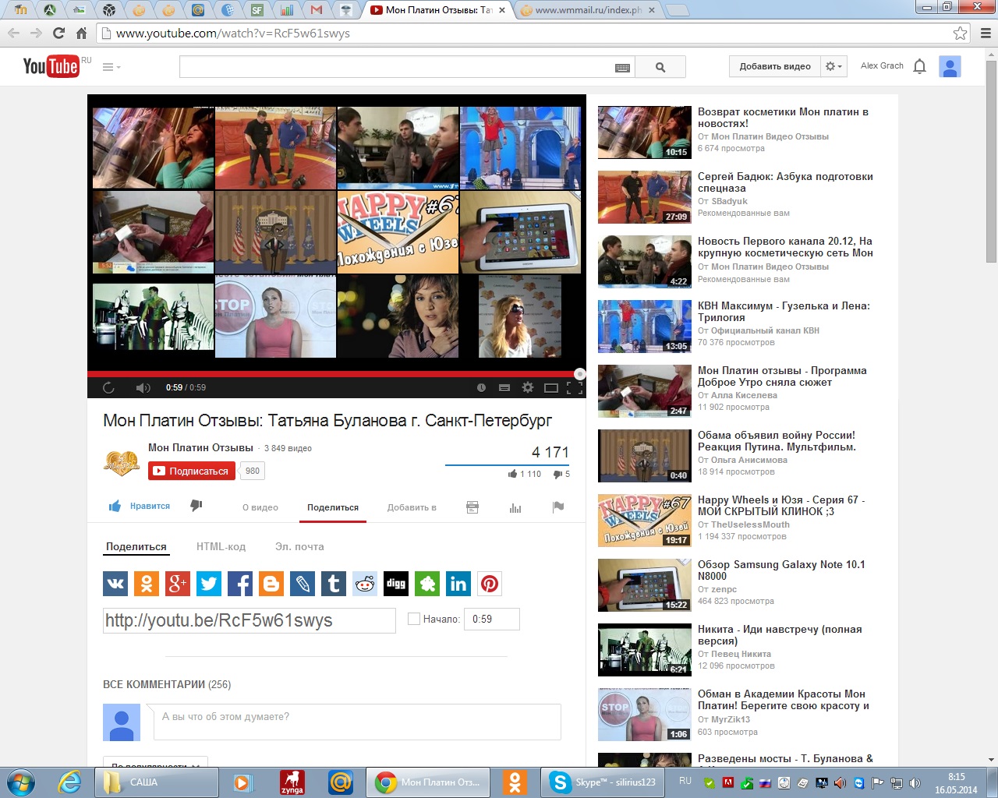Share video via VK icon

pos(115,584)
